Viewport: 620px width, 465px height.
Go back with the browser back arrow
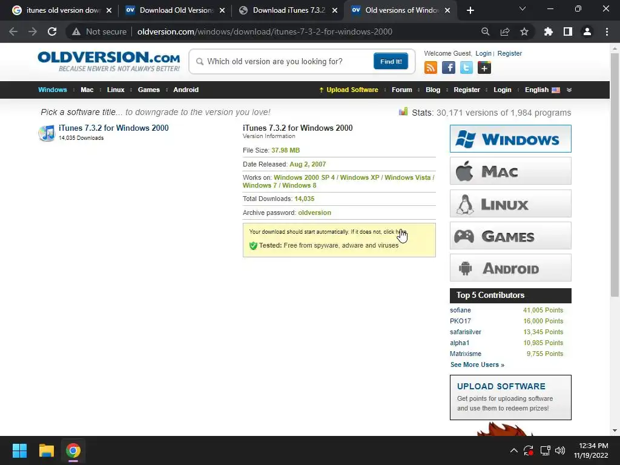coord(13,31)
